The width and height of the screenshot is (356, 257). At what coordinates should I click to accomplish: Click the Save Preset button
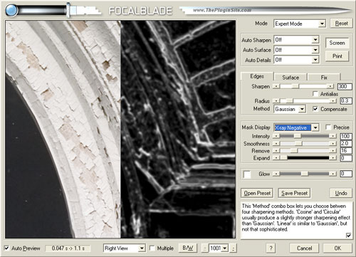[x=294, y=193]
